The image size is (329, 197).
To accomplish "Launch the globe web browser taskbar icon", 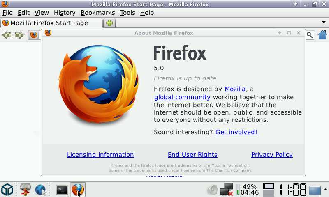I will (x=41, y=190).
